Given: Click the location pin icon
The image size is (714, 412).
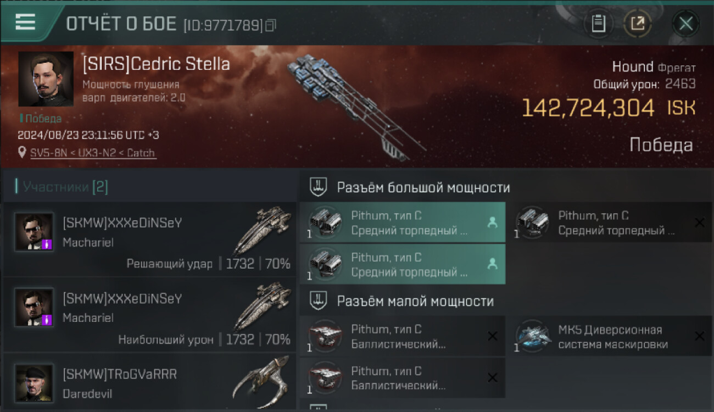Looking at the screenshot, I should click(x=22, y=152).
